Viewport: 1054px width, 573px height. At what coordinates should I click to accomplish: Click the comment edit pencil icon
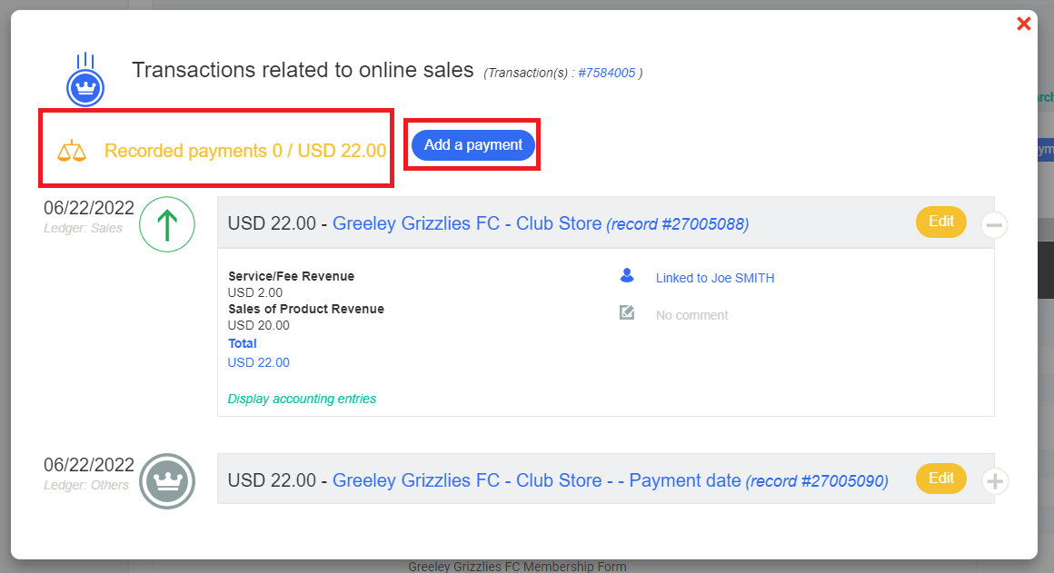(626, 313)
